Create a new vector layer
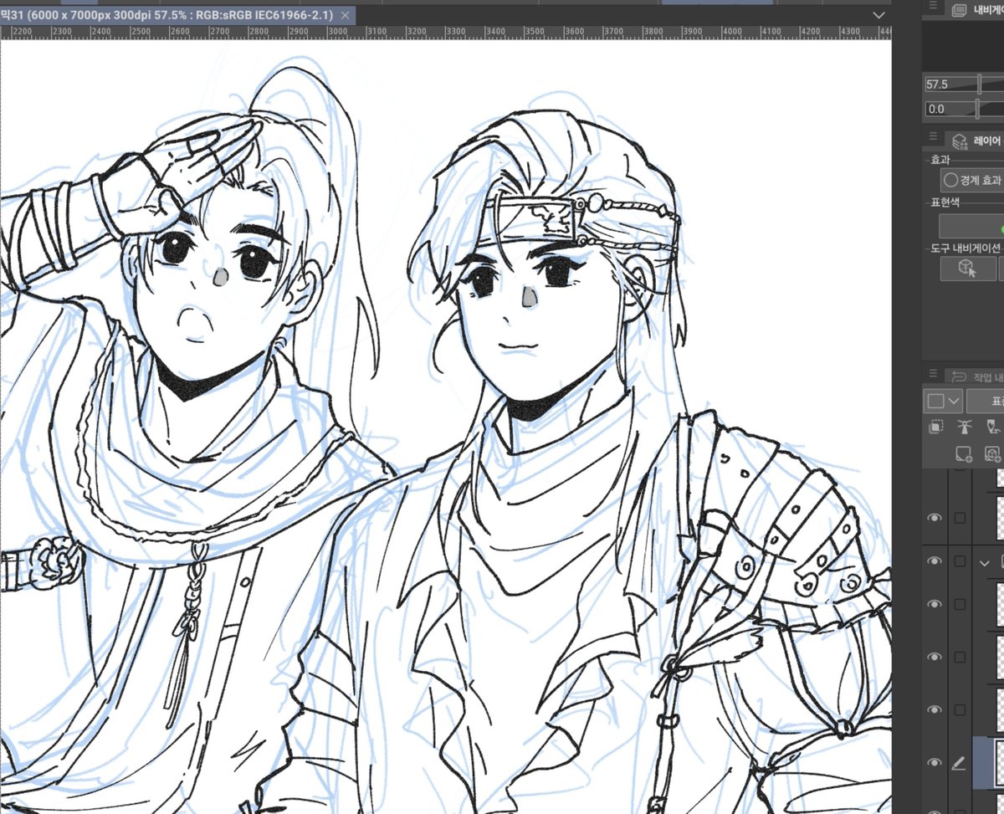This screenshot has width=1004, height=814. (x=993, y=454)
